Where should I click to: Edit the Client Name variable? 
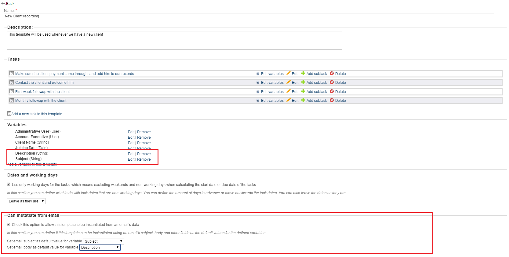click(131, 143)
